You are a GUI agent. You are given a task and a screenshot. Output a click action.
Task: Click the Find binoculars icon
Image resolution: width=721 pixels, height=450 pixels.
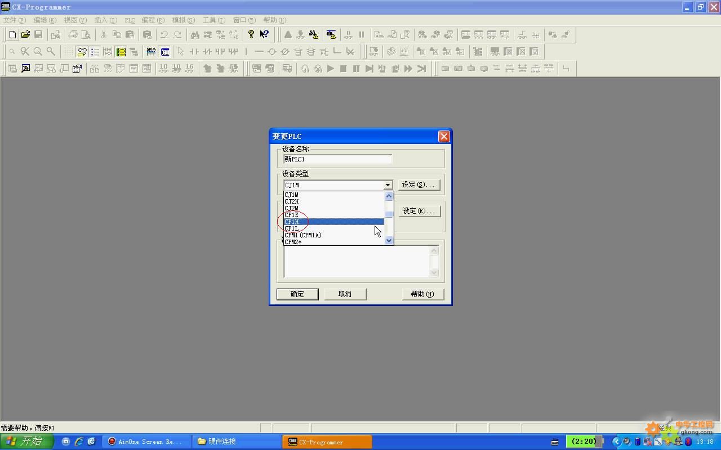[x=195, y=35]
